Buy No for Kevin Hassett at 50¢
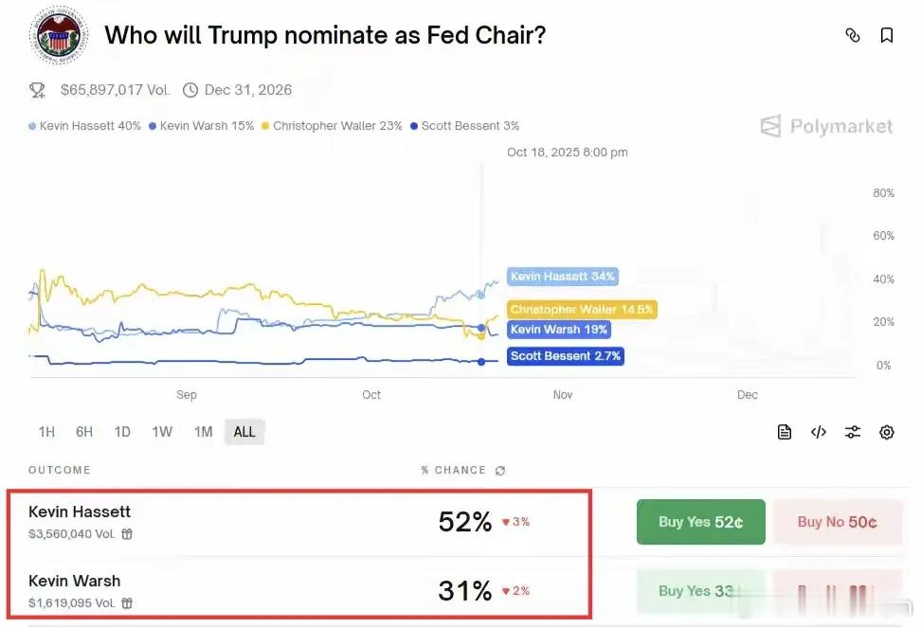Screen dimensions: 921x627 (x=837, y=522)
